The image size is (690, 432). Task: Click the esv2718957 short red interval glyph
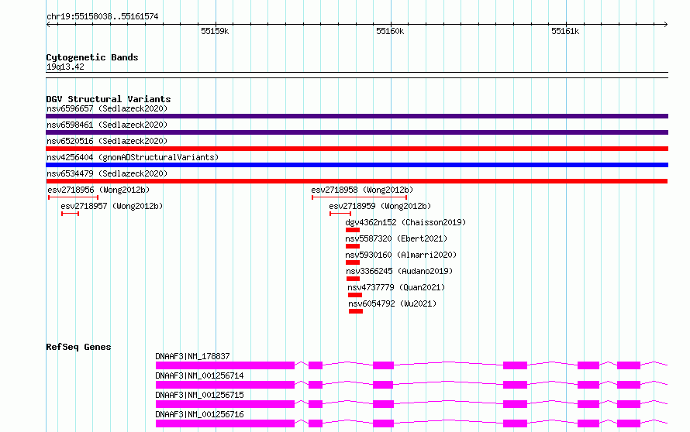tap(70, 214)
